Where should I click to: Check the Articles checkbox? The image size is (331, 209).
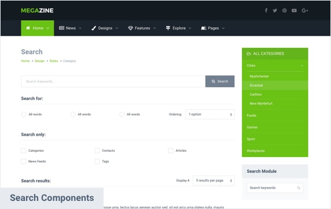171,151
